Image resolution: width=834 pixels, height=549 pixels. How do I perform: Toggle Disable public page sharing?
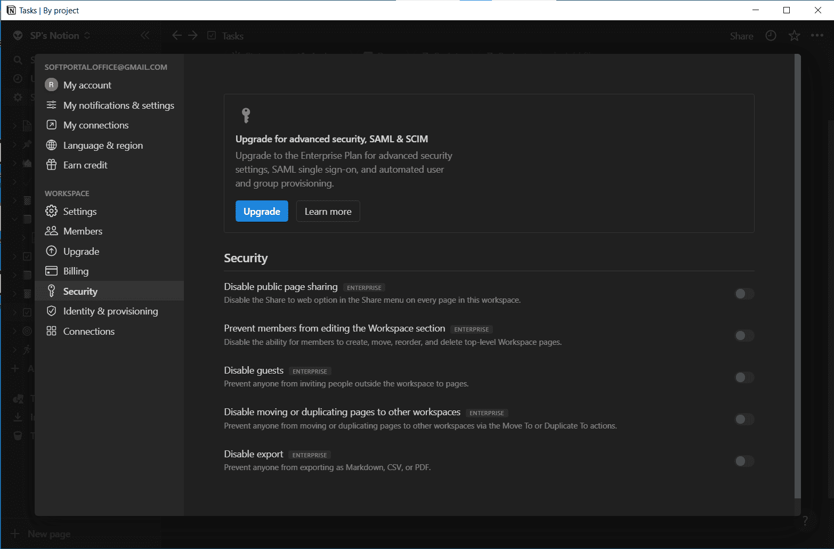point(744,294)
